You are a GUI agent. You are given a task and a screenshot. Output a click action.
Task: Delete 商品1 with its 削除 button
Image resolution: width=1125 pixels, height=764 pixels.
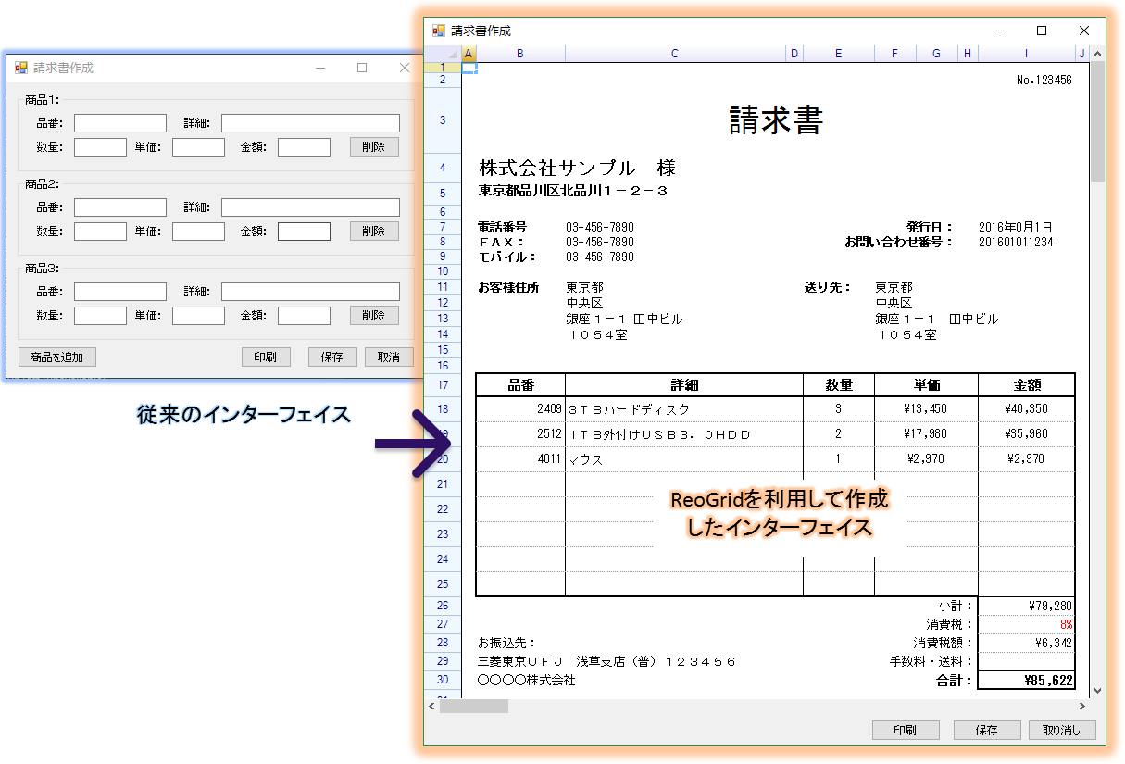click(374, 146)
